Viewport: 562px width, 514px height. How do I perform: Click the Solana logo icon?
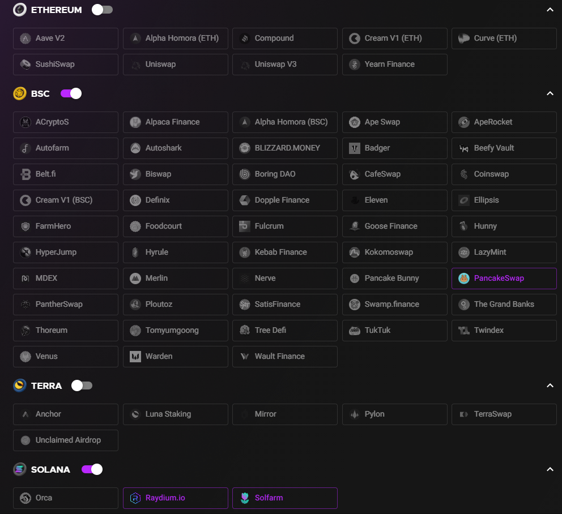pyautogui.click(x=20, y=469)
